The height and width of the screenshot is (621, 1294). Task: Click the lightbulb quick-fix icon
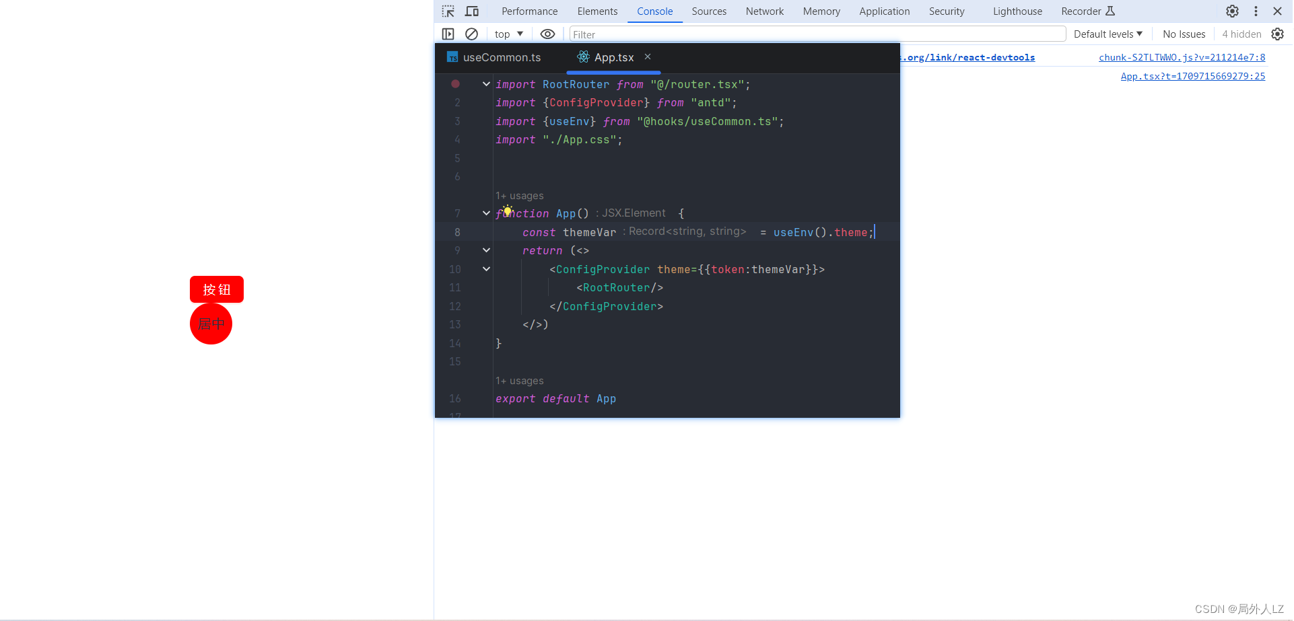508,211
